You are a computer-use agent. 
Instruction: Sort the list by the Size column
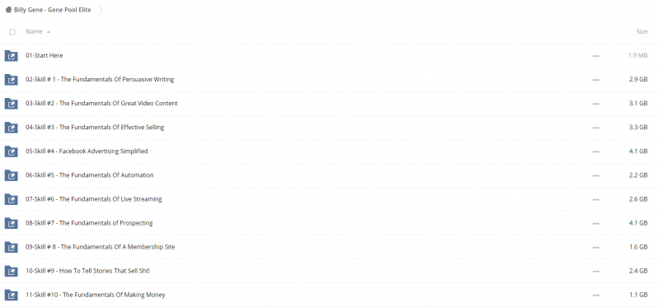click(642, 31)
